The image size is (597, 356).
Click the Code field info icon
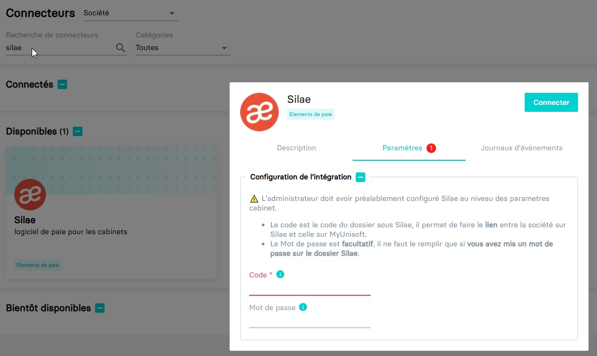coord(280,274)
